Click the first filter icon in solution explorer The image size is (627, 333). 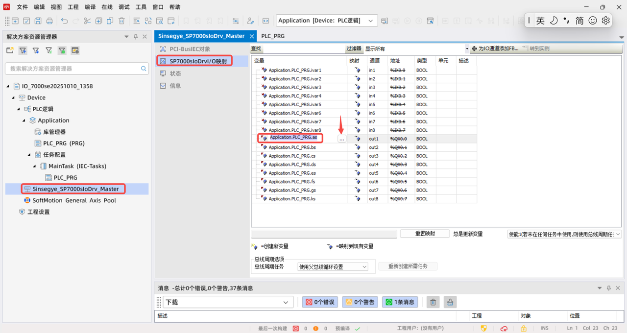(23, 50)
